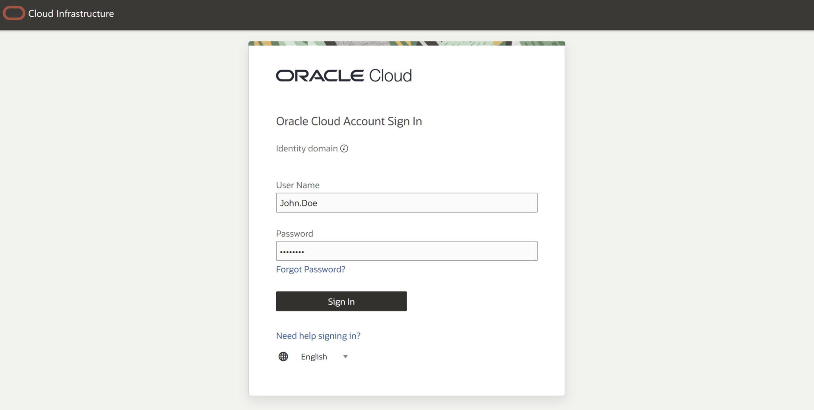Select the Password entry field
814x410 pixels.
point(406,251)
